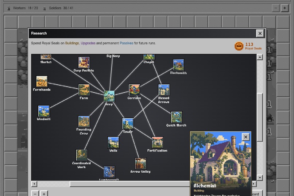This screenshot has width=294, height=196.
Task: Click the Research dialog title
Action: point(39,33)
